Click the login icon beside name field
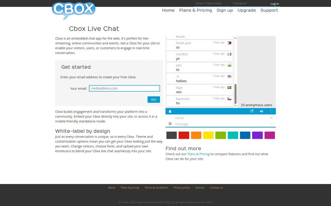Viewport: 331px width, 206px height. pyautogui.click(x=271, y=118)
